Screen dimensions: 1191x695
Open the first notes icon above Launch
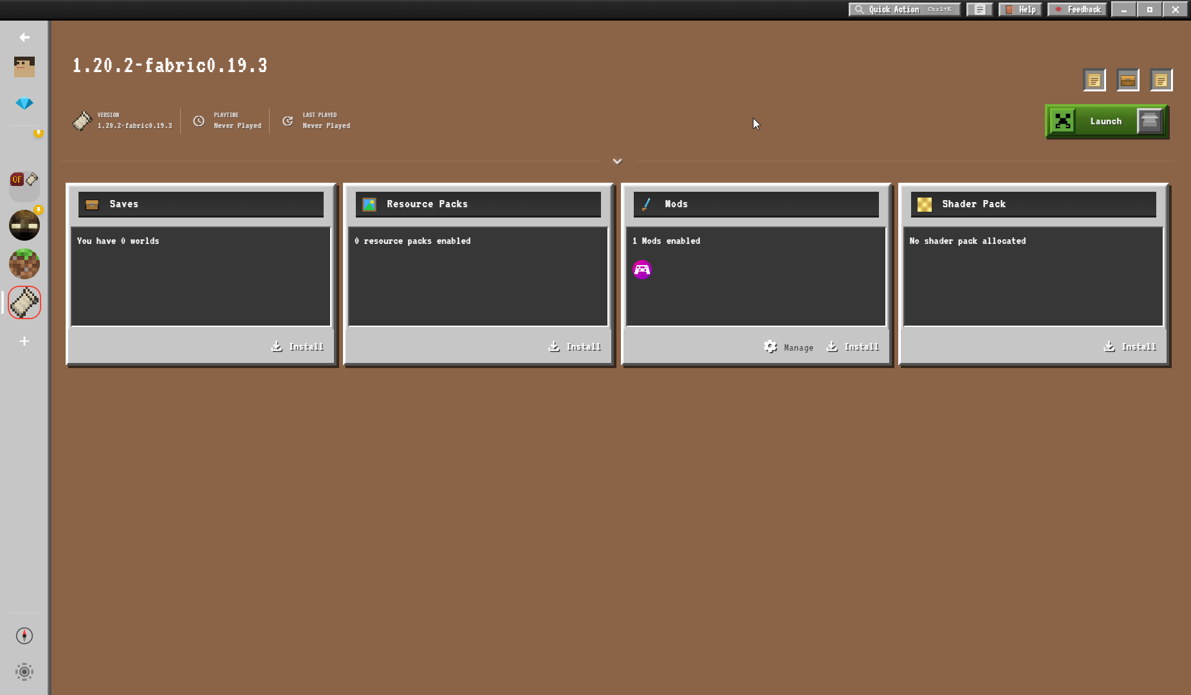point(1094,80)
